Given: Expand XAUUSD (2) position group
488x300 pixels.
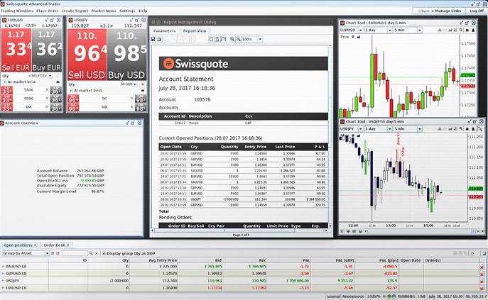Looking at the screenshot, I should click(x=3, y=267).
